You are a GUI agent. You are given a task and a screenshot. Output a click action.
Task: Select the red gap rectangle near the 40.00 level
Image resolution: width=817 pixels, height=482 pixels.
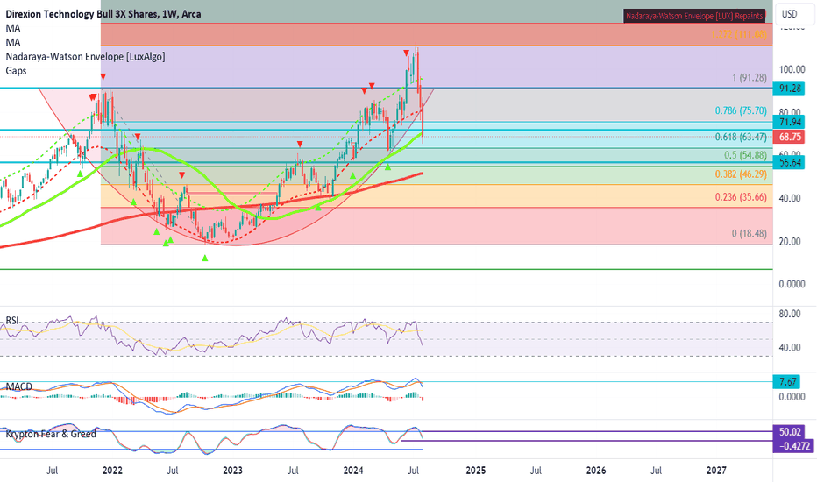(232, 194)
